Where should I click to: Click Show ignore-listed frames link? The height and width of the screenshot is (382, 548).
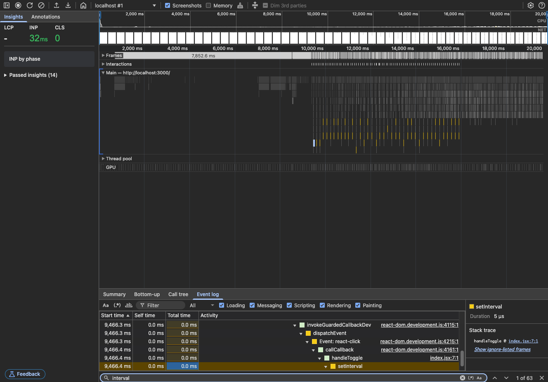click(502, 349)
